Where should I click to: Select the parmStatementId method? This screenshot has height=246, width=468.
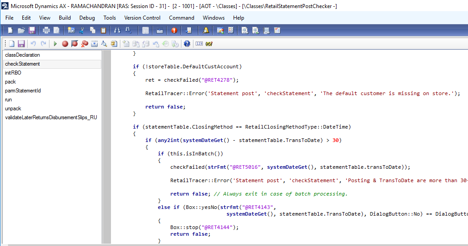point(23,91)
